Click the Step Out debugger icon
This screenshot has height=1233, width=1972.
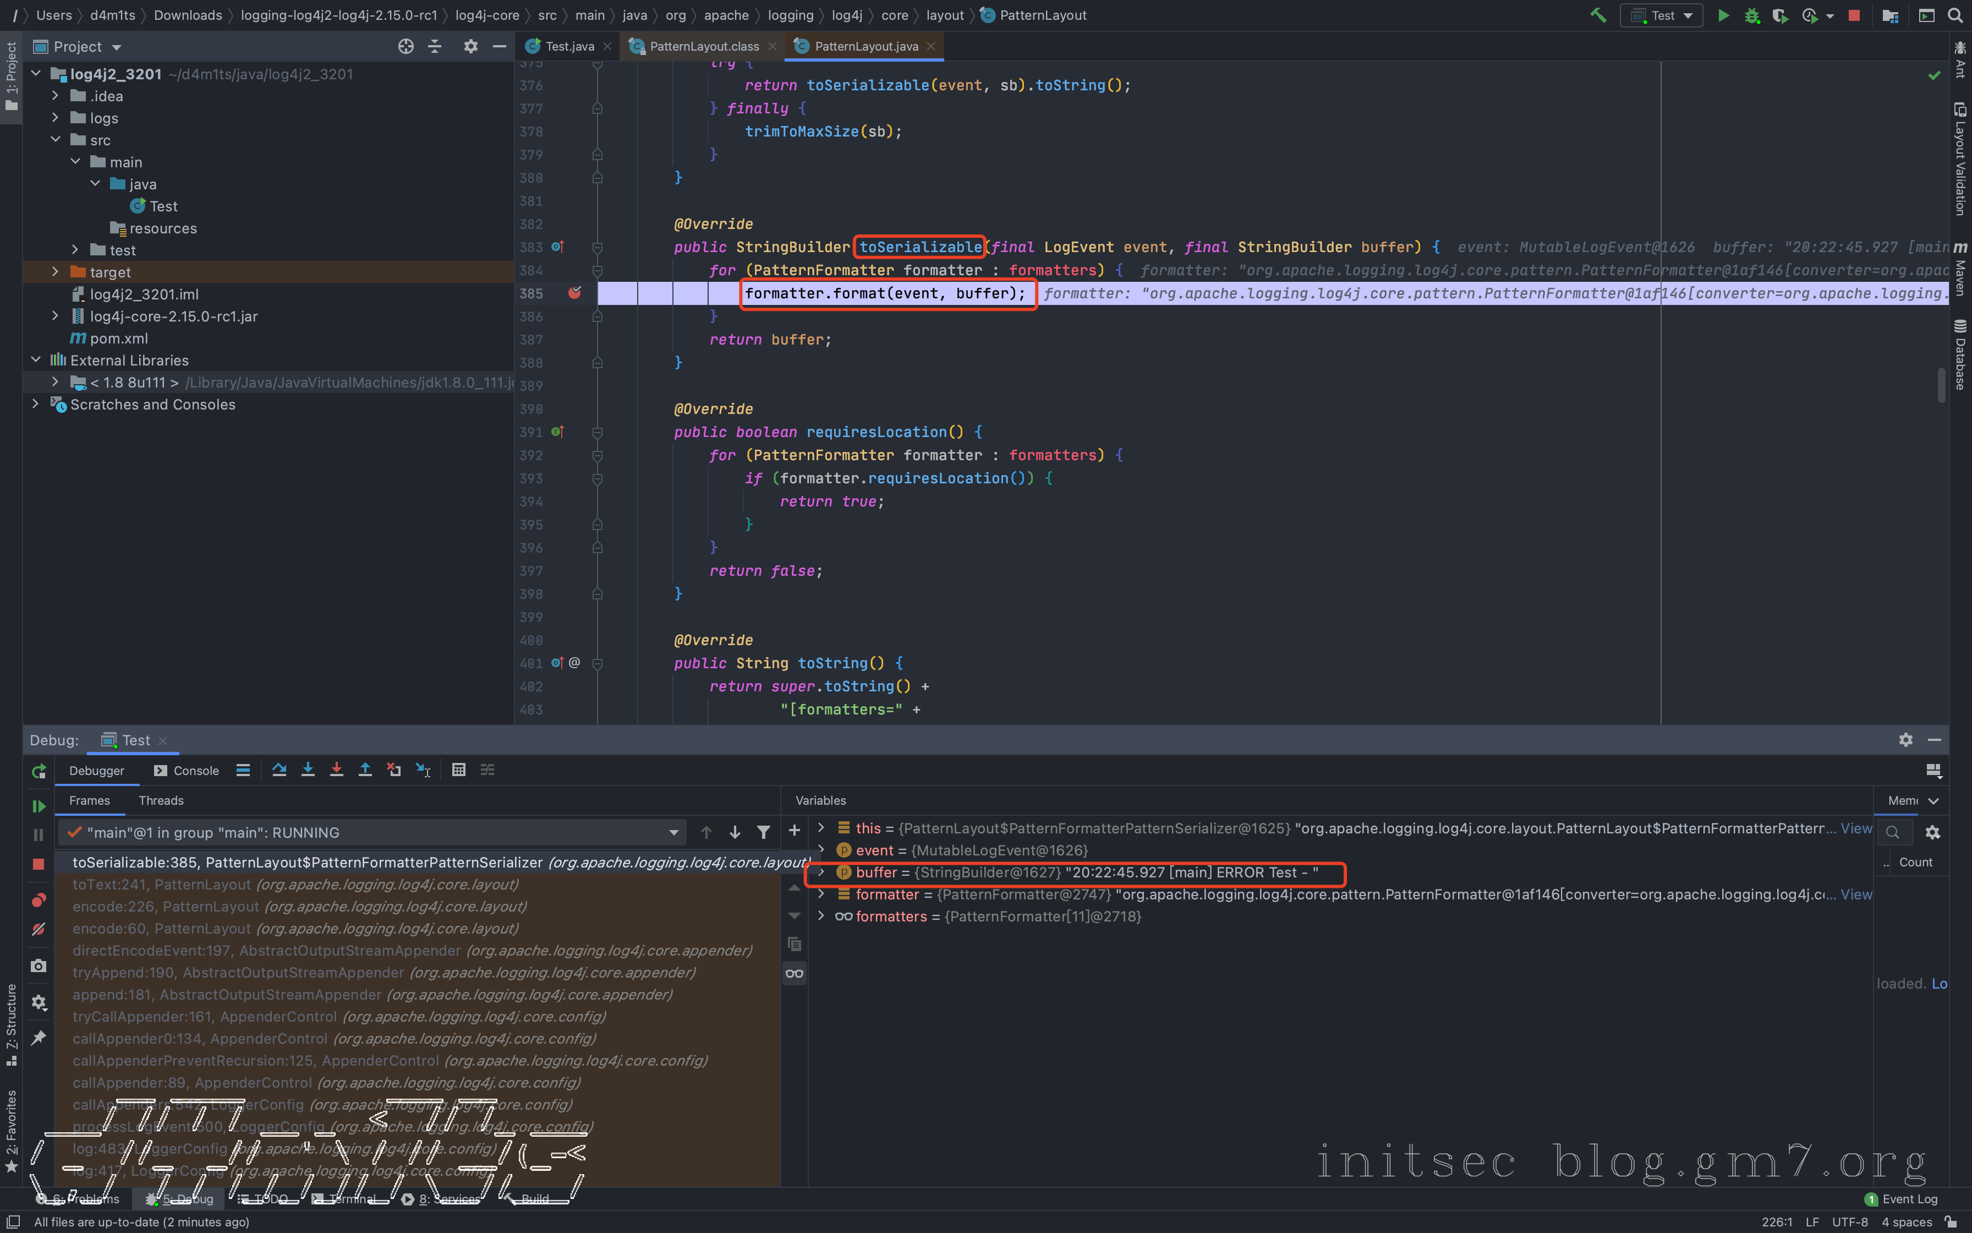pos(365,770)
